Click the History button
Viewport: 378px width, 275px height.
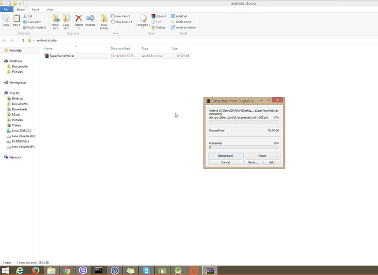[x=159, y=28]
